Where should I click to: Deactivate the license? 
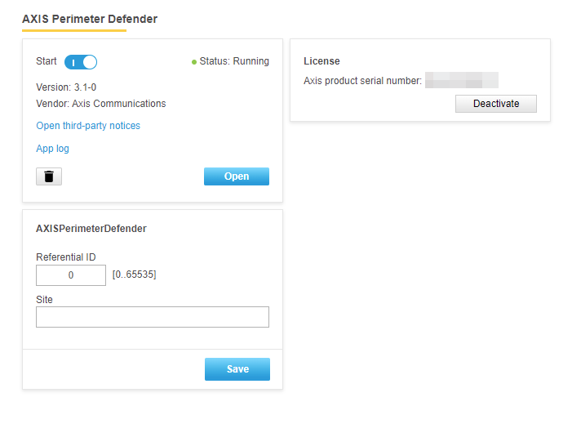495,104
